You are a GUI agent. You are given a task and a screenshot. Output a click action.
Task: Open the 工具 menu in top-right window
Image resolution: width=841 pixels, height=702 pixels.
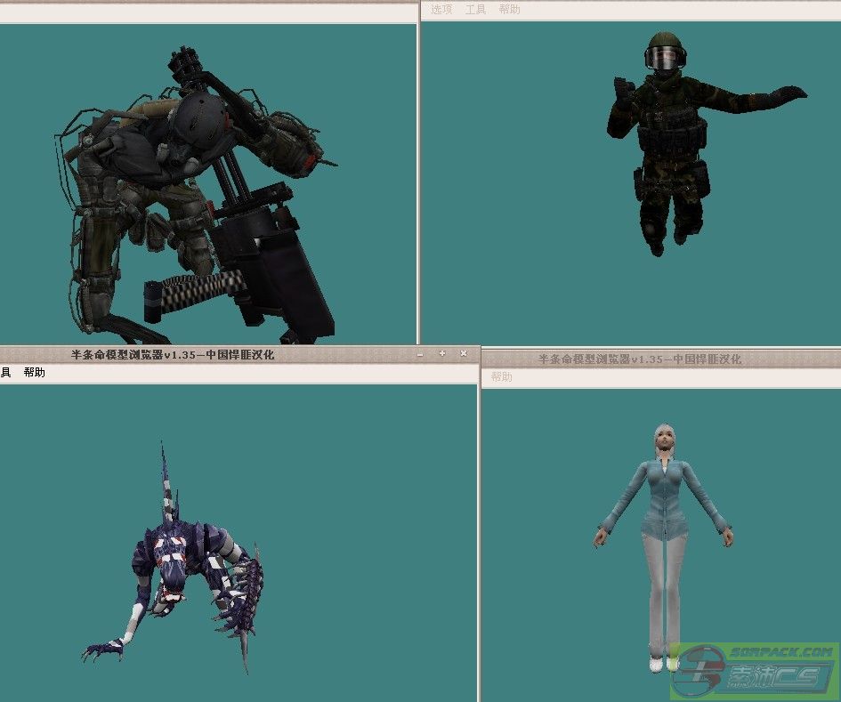(476, 10)
